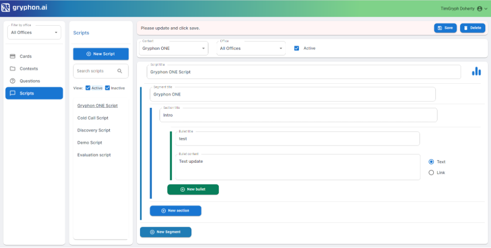This screenshot has width=491, height=248.
Task: Click the Section title field with Intro
Action: coord(298,115)
